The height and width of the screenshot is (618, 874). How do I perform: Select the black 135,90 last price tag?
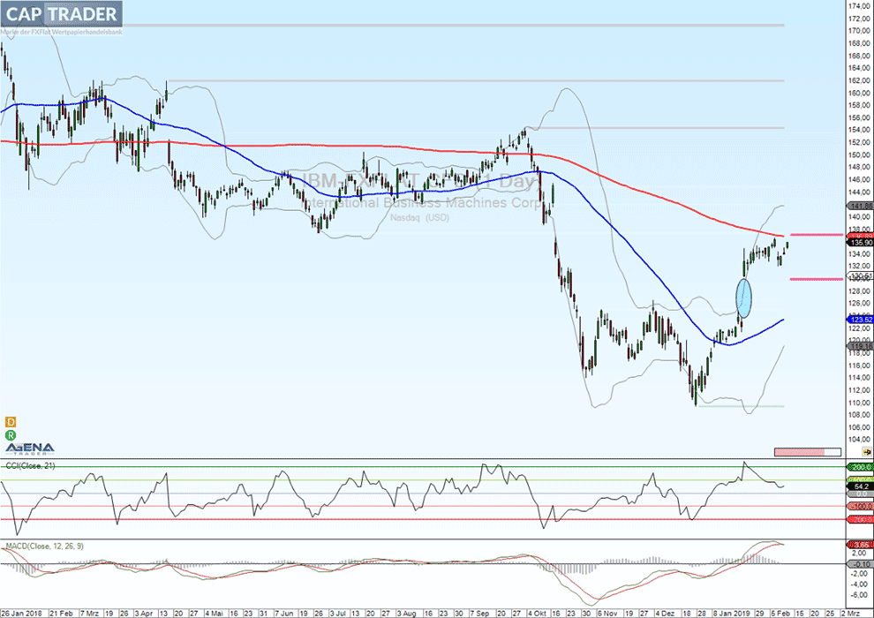tap(860, 243)
